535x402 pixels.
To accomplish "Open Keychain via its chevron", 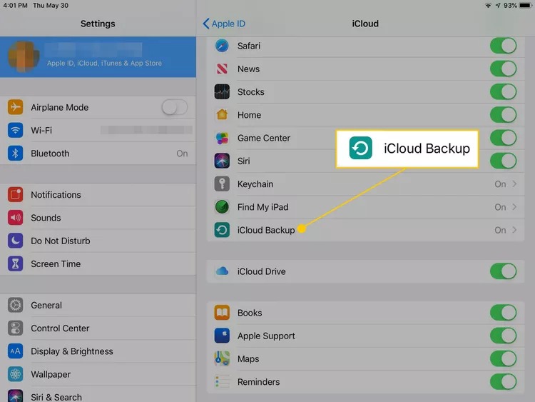I will click(514, 184).
